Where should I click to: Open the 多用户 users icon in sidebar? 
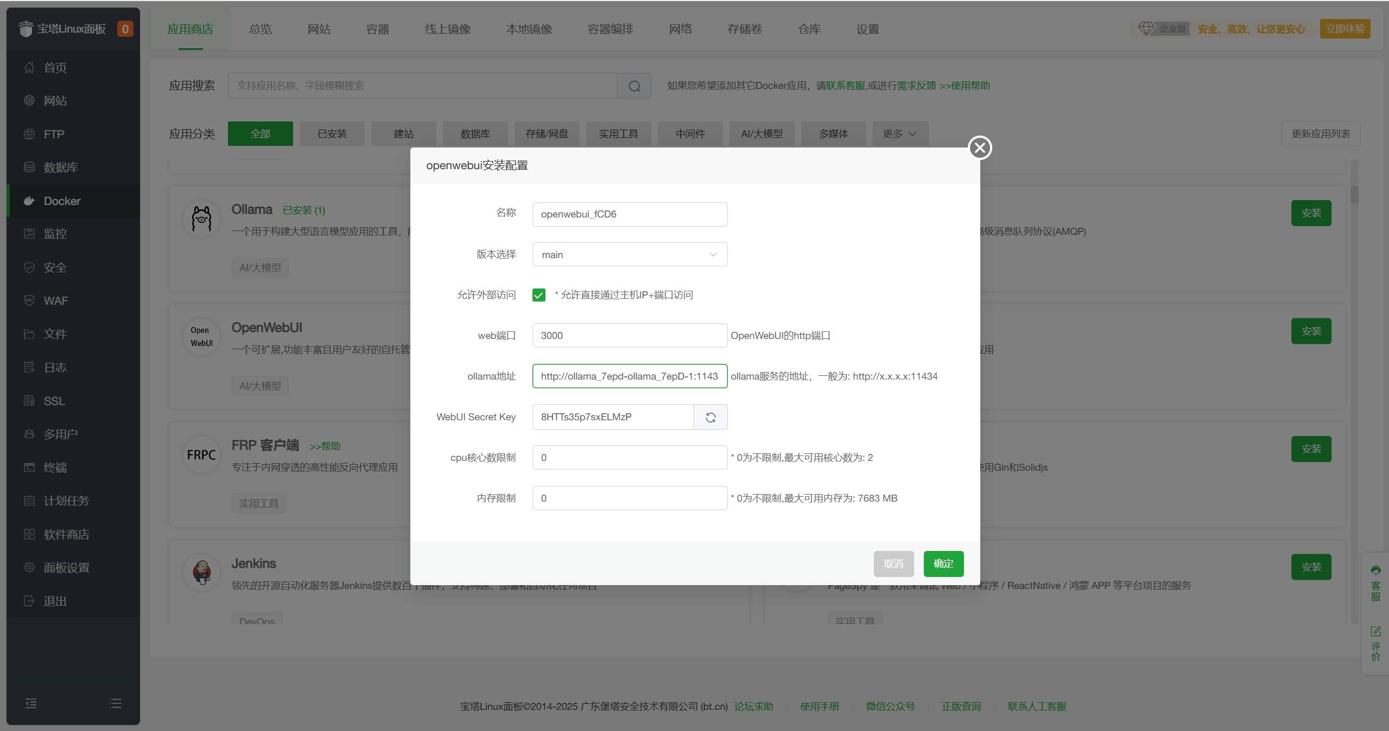29,434
